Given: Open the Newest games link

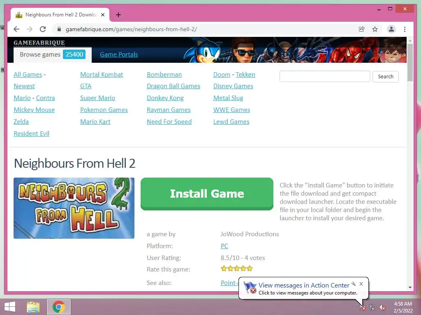Looking at the screenshot, I should pos(24,86).
